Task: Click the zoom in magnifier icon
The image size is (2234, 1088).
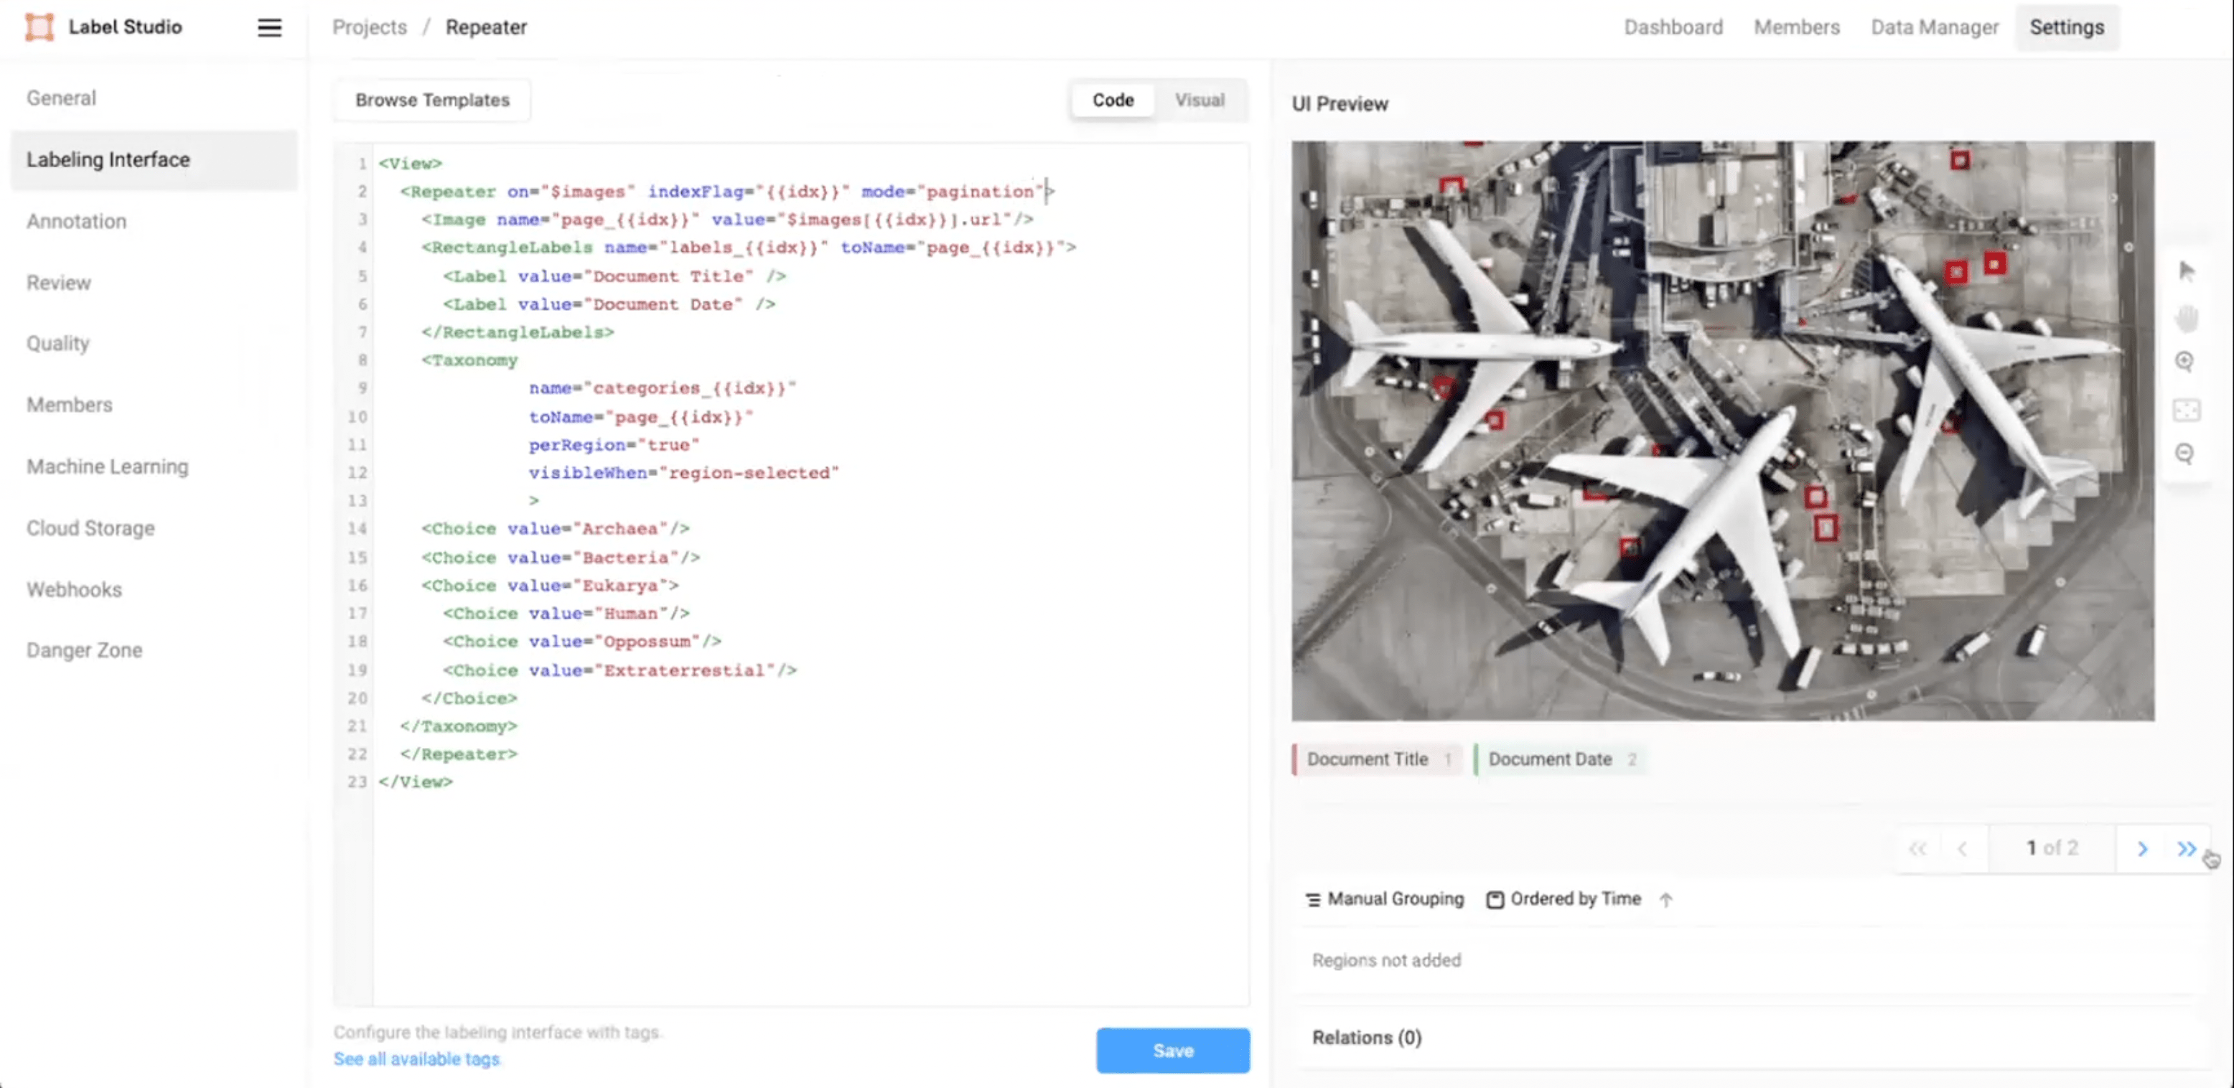Action: tap(2184, 362)
